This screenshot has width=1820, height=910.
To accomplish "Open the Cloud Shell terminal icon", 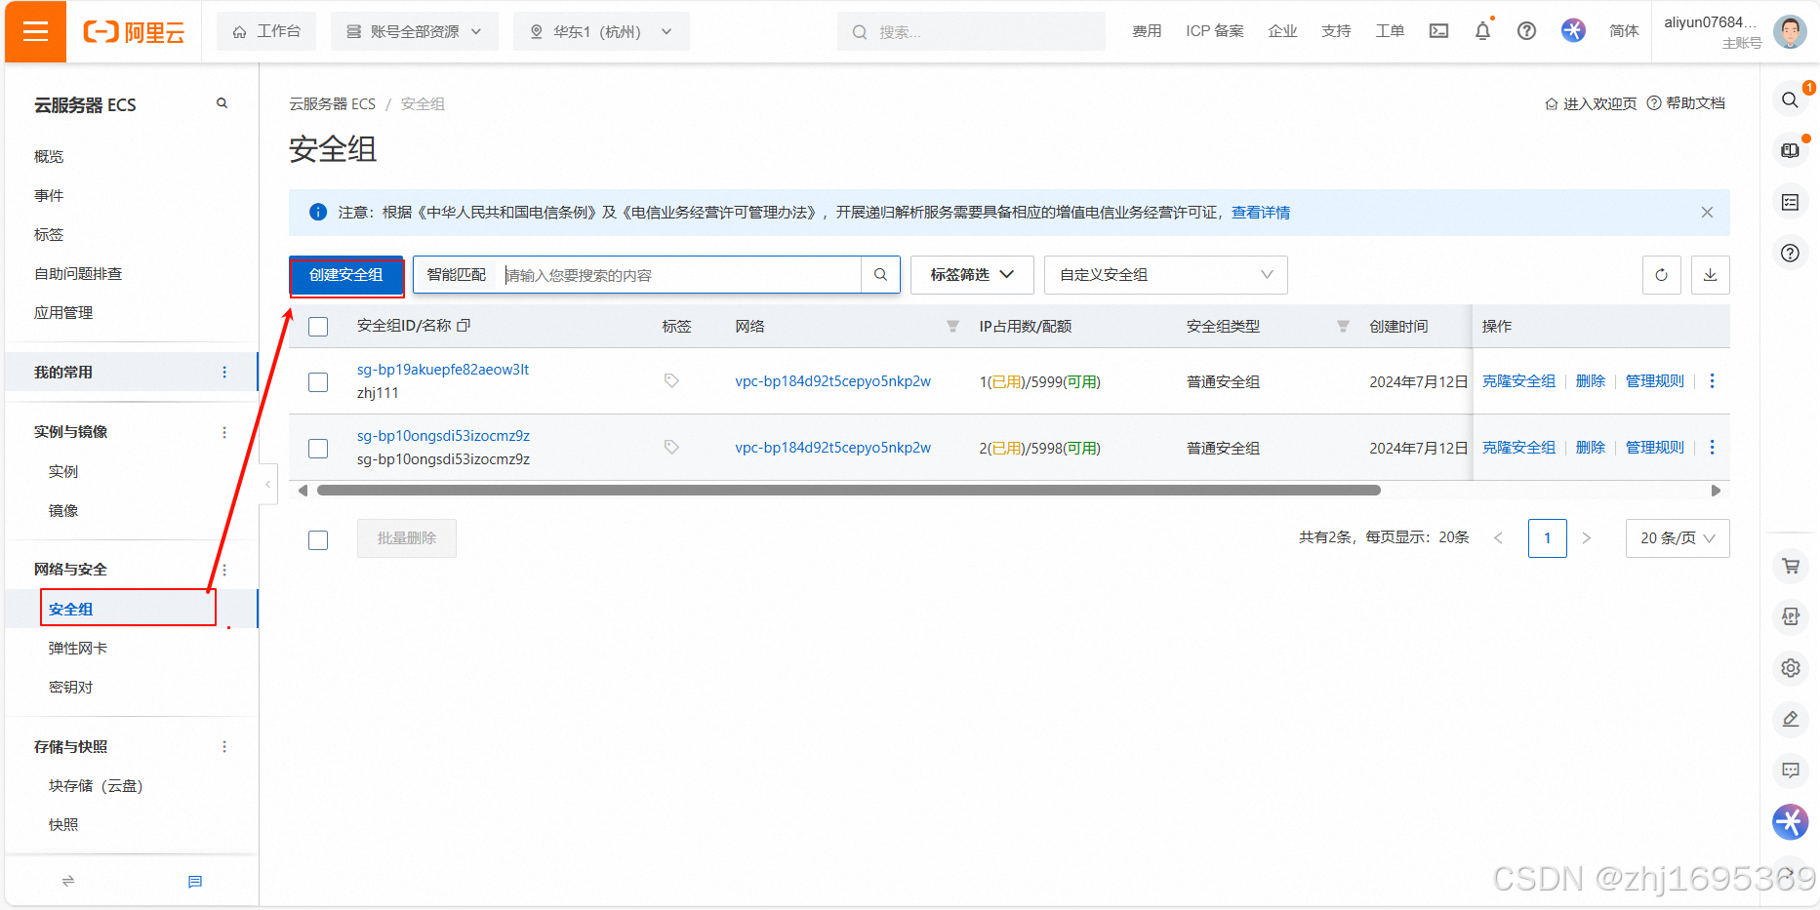I will (x=1438, y=31).
